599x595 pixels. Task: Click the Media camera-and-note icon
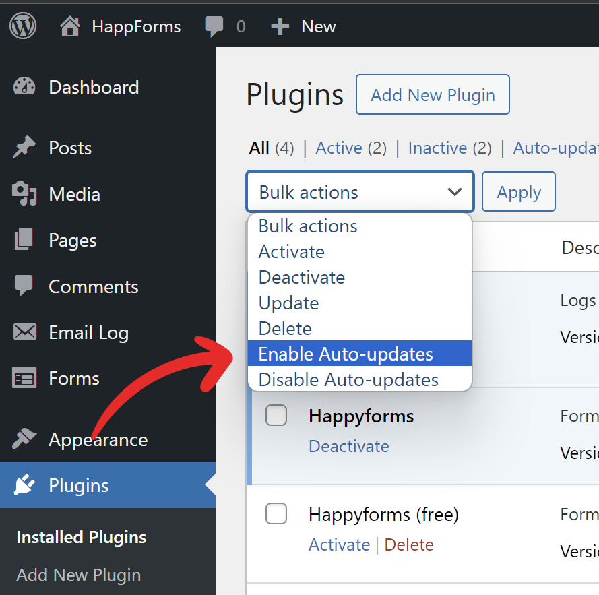click(x=24, y=193)
